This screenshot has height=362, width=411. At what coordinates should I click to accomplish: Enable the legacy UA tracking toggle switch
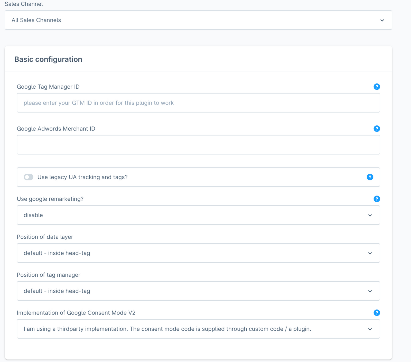click(29, 177)
